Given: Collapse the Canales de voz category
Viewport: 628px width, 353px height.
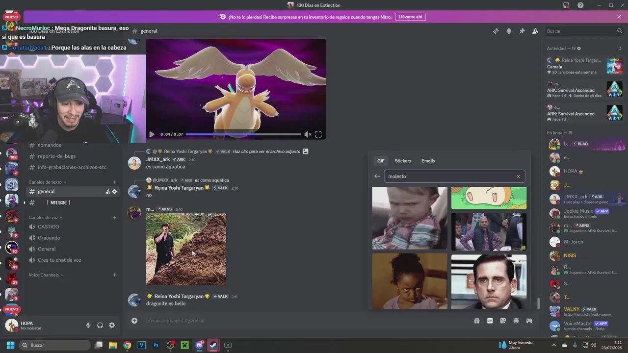Looking at the screenshot, I should pyautogui.click(x=46, y=217).
